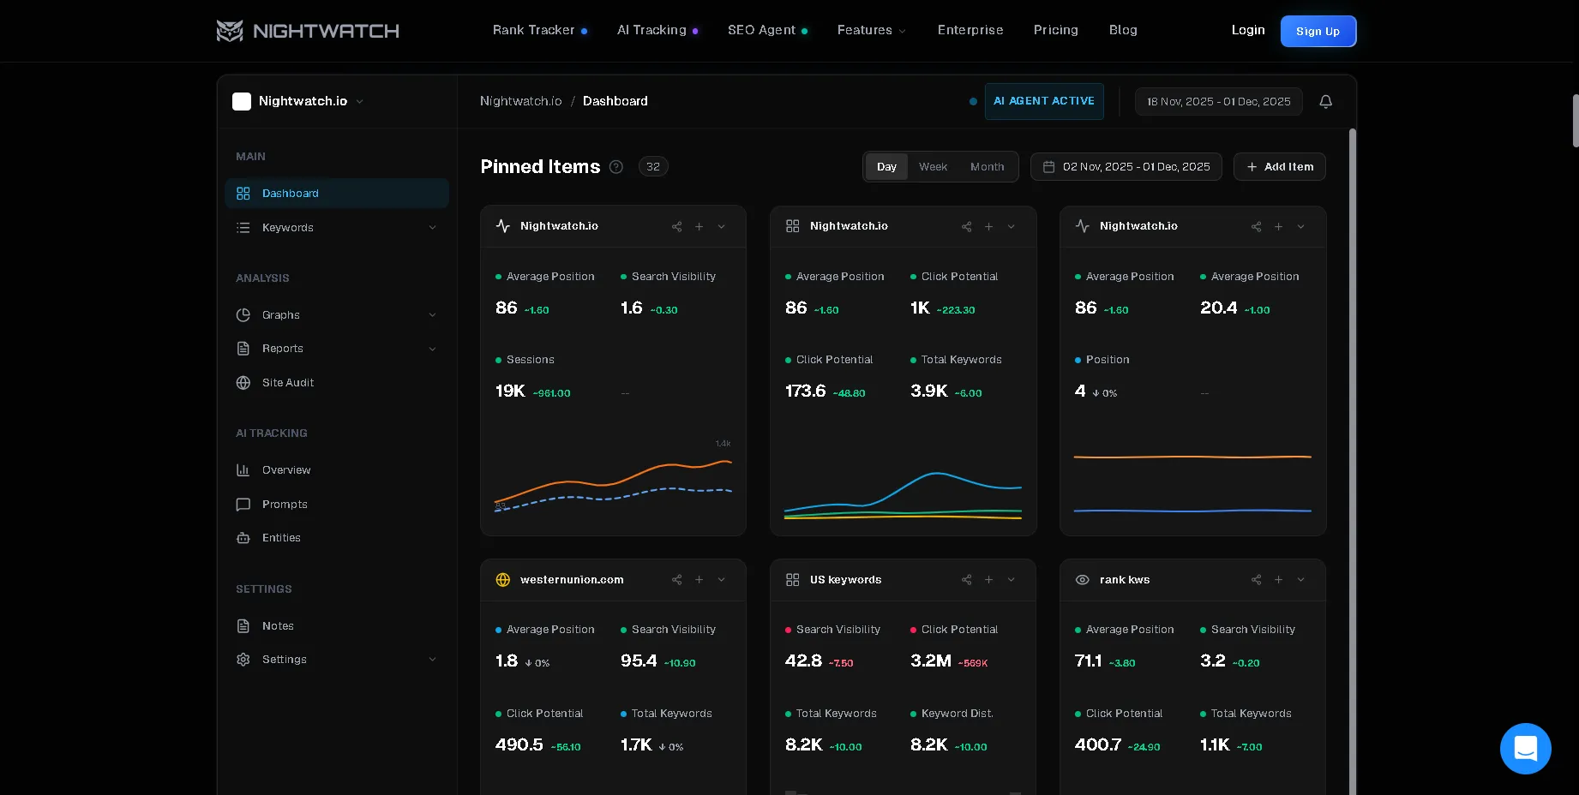Expand the Reports sidebar section
Screen dimensions: 1579x795
432,349
